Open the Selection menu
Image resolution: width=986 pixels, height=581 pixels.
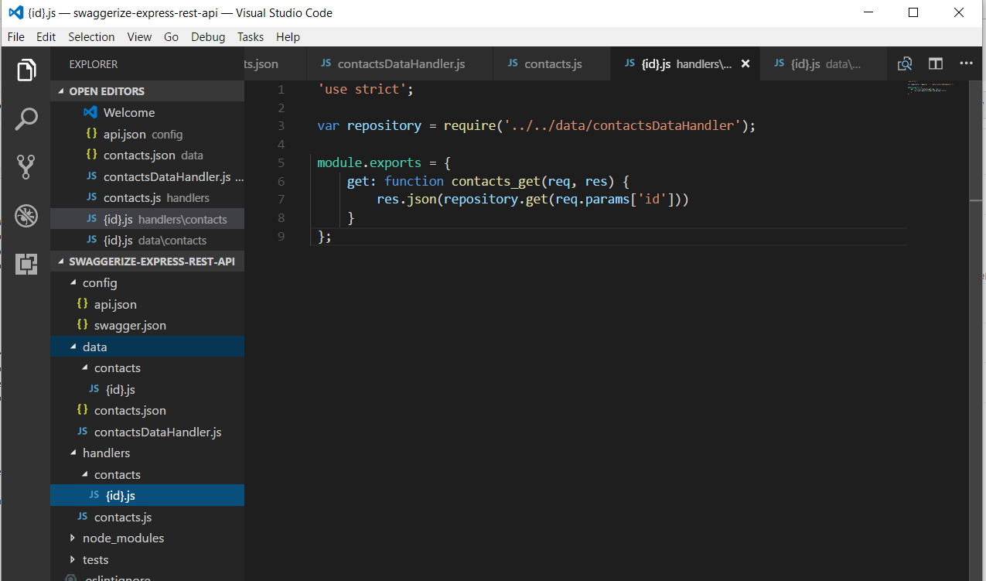(x=91, y=36)
